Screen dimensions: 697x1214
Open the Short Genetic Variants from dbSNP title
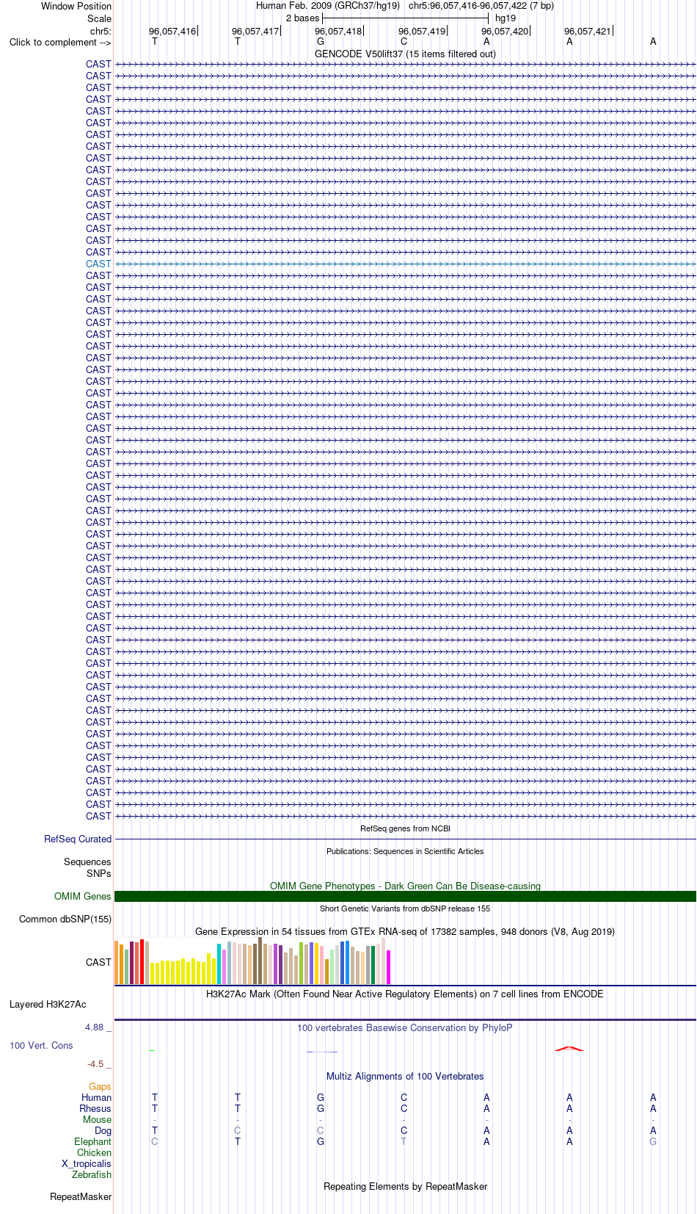click(405, 908)
